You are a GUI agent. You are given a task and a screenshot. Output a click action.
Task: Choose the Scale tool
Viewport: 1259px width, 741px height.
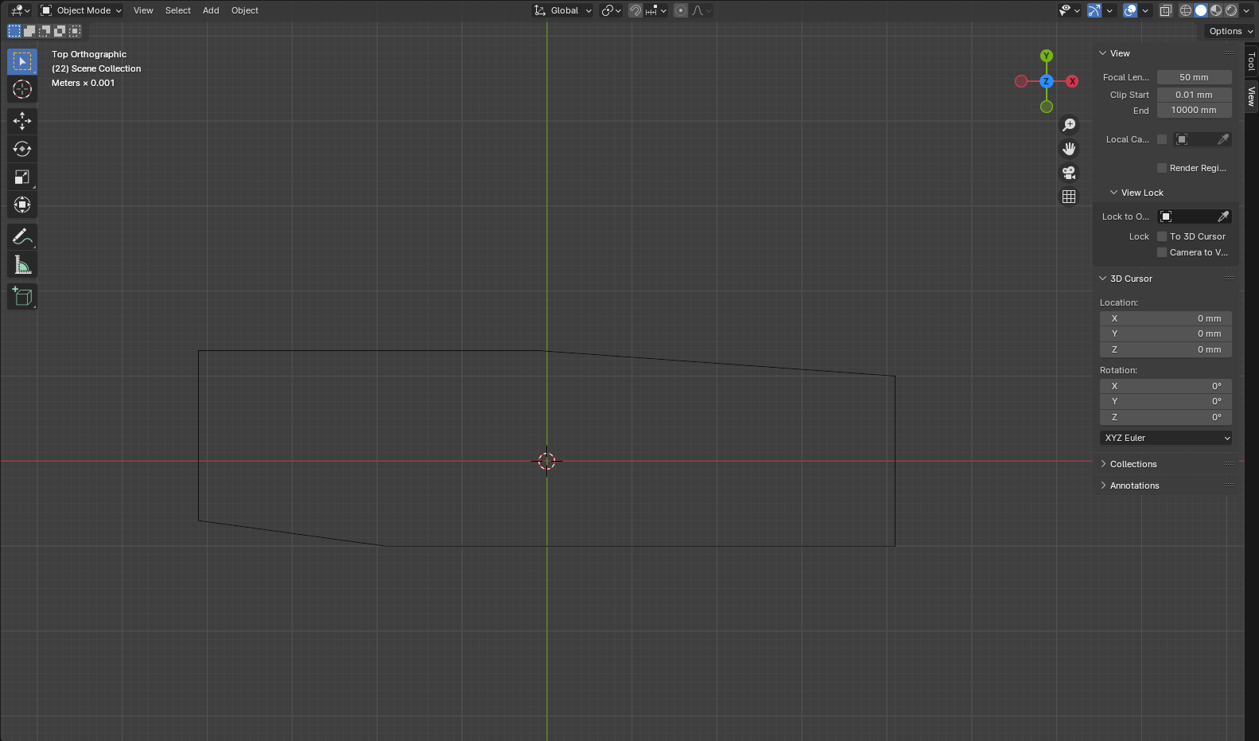[x=22, y=177]
